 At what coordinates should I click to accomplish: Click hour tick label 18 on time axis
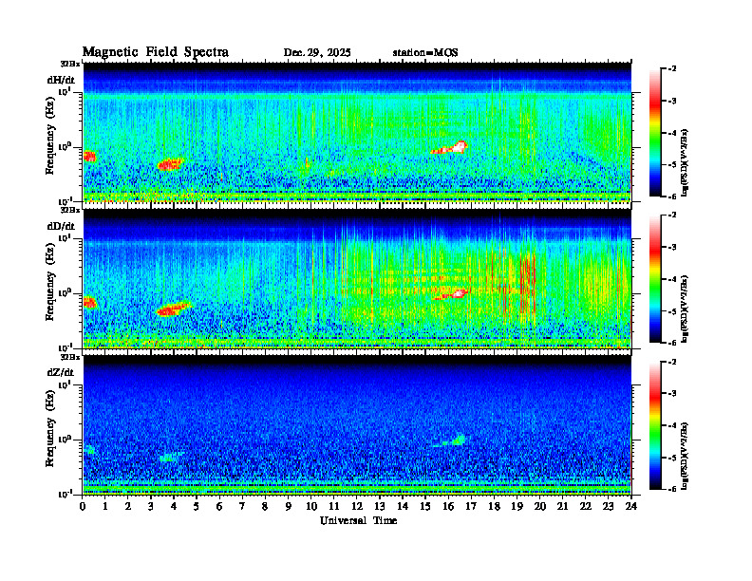[494, 507]
